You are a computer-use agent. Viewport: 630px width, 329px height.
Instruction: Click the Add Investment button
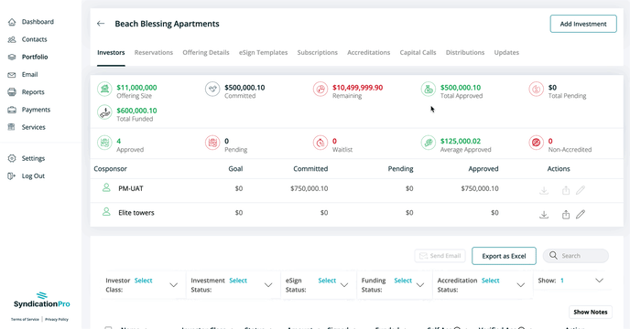point(583,24)
